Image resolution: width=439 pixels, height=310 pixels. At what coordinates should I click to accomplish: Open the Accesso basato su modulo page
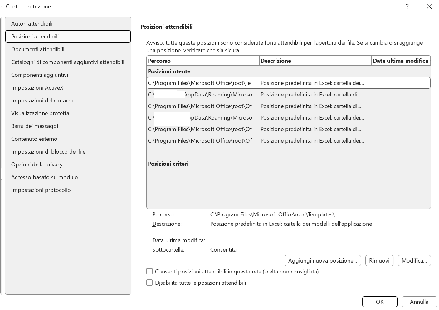pos(45,177)
